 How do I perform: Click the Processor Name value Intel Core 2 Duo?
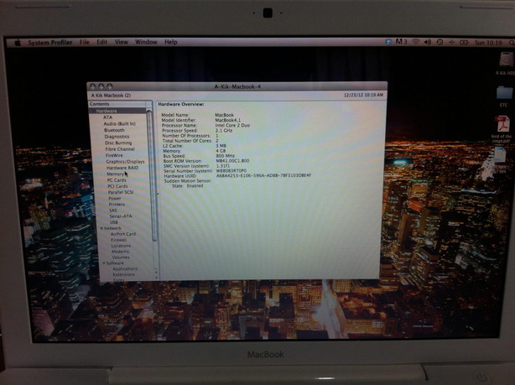click(x=232, y=126)
